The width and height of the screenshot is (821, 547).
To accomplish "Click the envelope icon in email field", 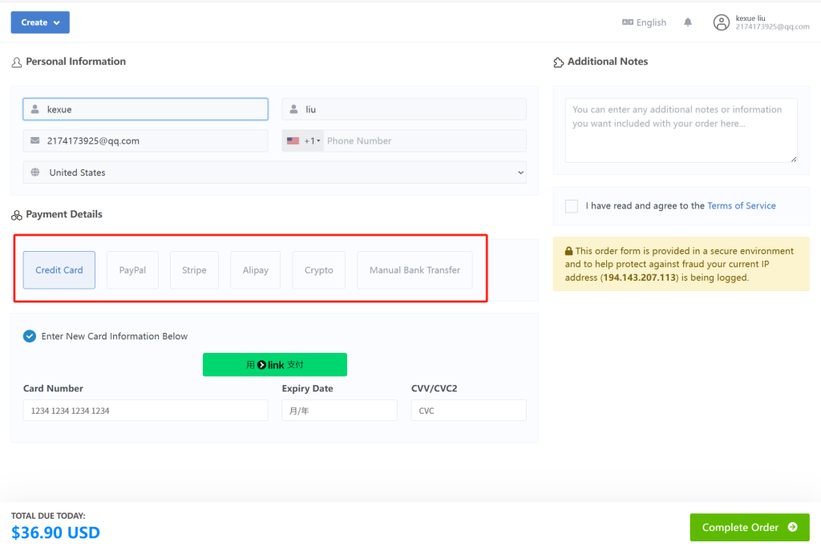I will pos(34,140).
